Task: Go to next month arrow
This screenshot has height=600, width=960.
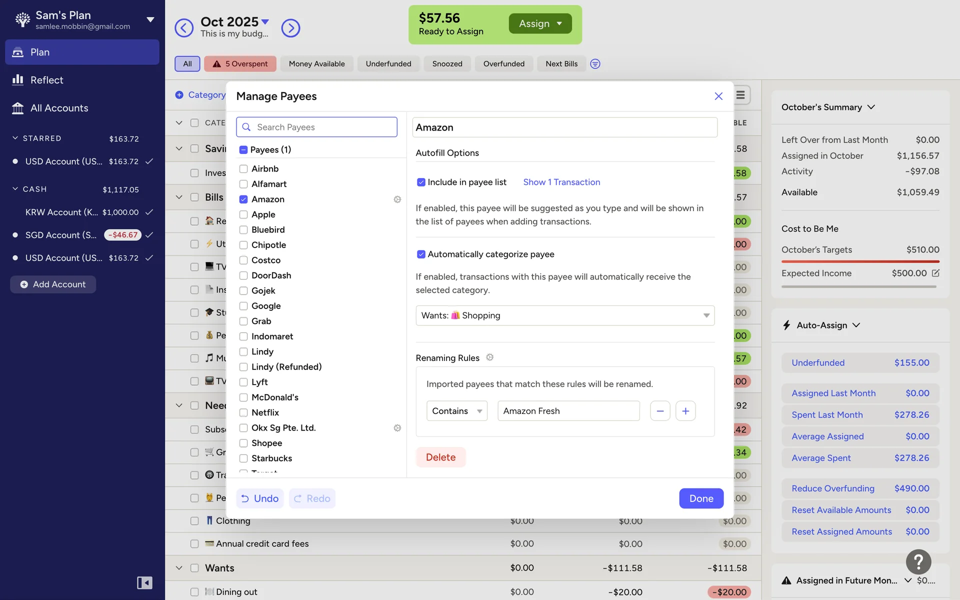Action: pyautogui.click(x=290, y=28)
